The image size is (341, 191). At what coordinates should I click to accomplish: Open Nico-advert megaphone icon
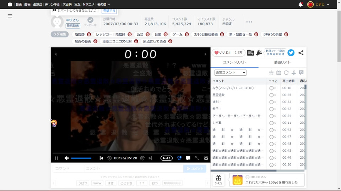click(259, 53)
